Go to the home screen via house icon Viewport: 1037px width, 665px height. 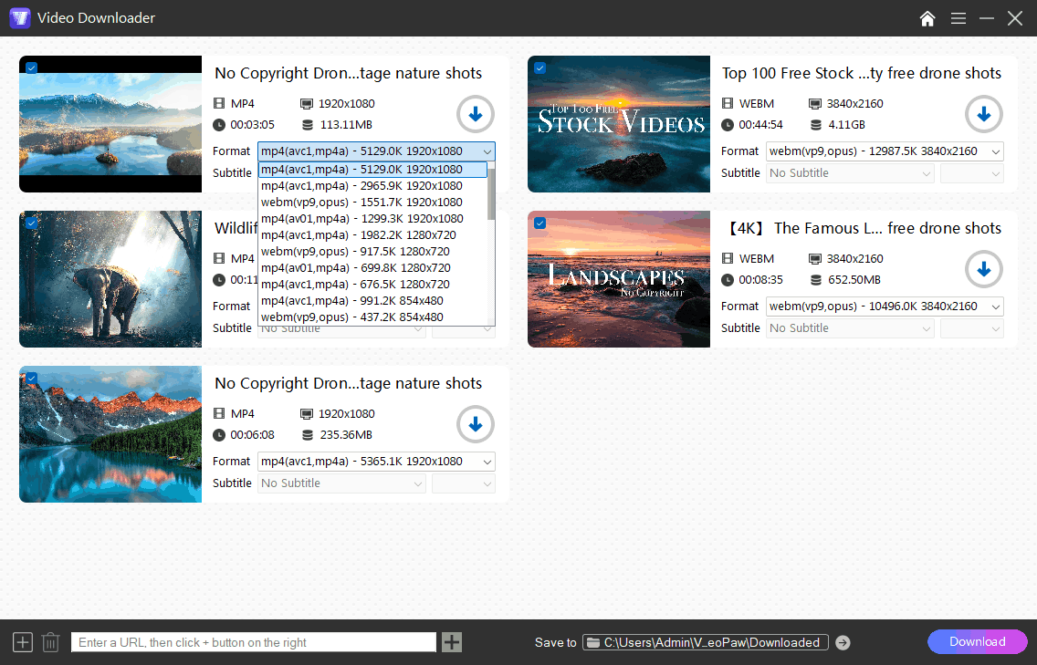click(x=927, y=18)
